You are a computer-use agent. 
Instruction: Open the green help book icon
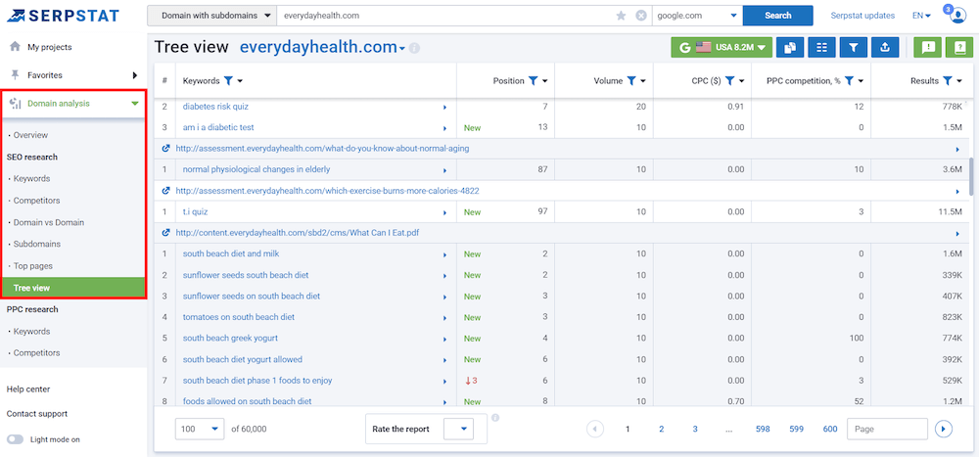(x=959, y=47)
